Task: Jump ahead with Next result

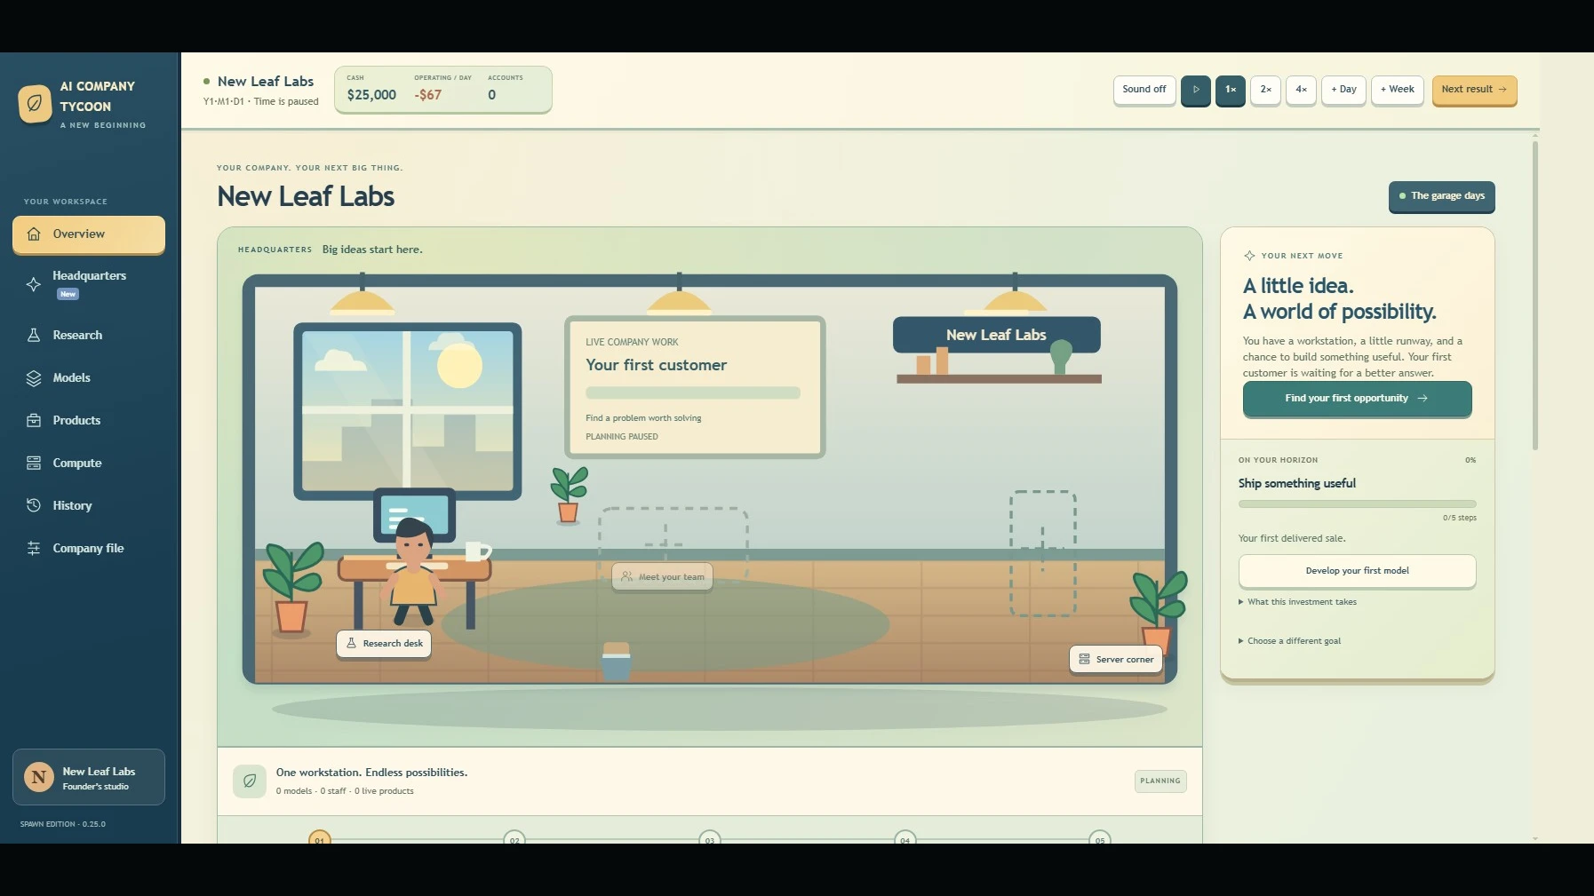Action: point(1474,90)
